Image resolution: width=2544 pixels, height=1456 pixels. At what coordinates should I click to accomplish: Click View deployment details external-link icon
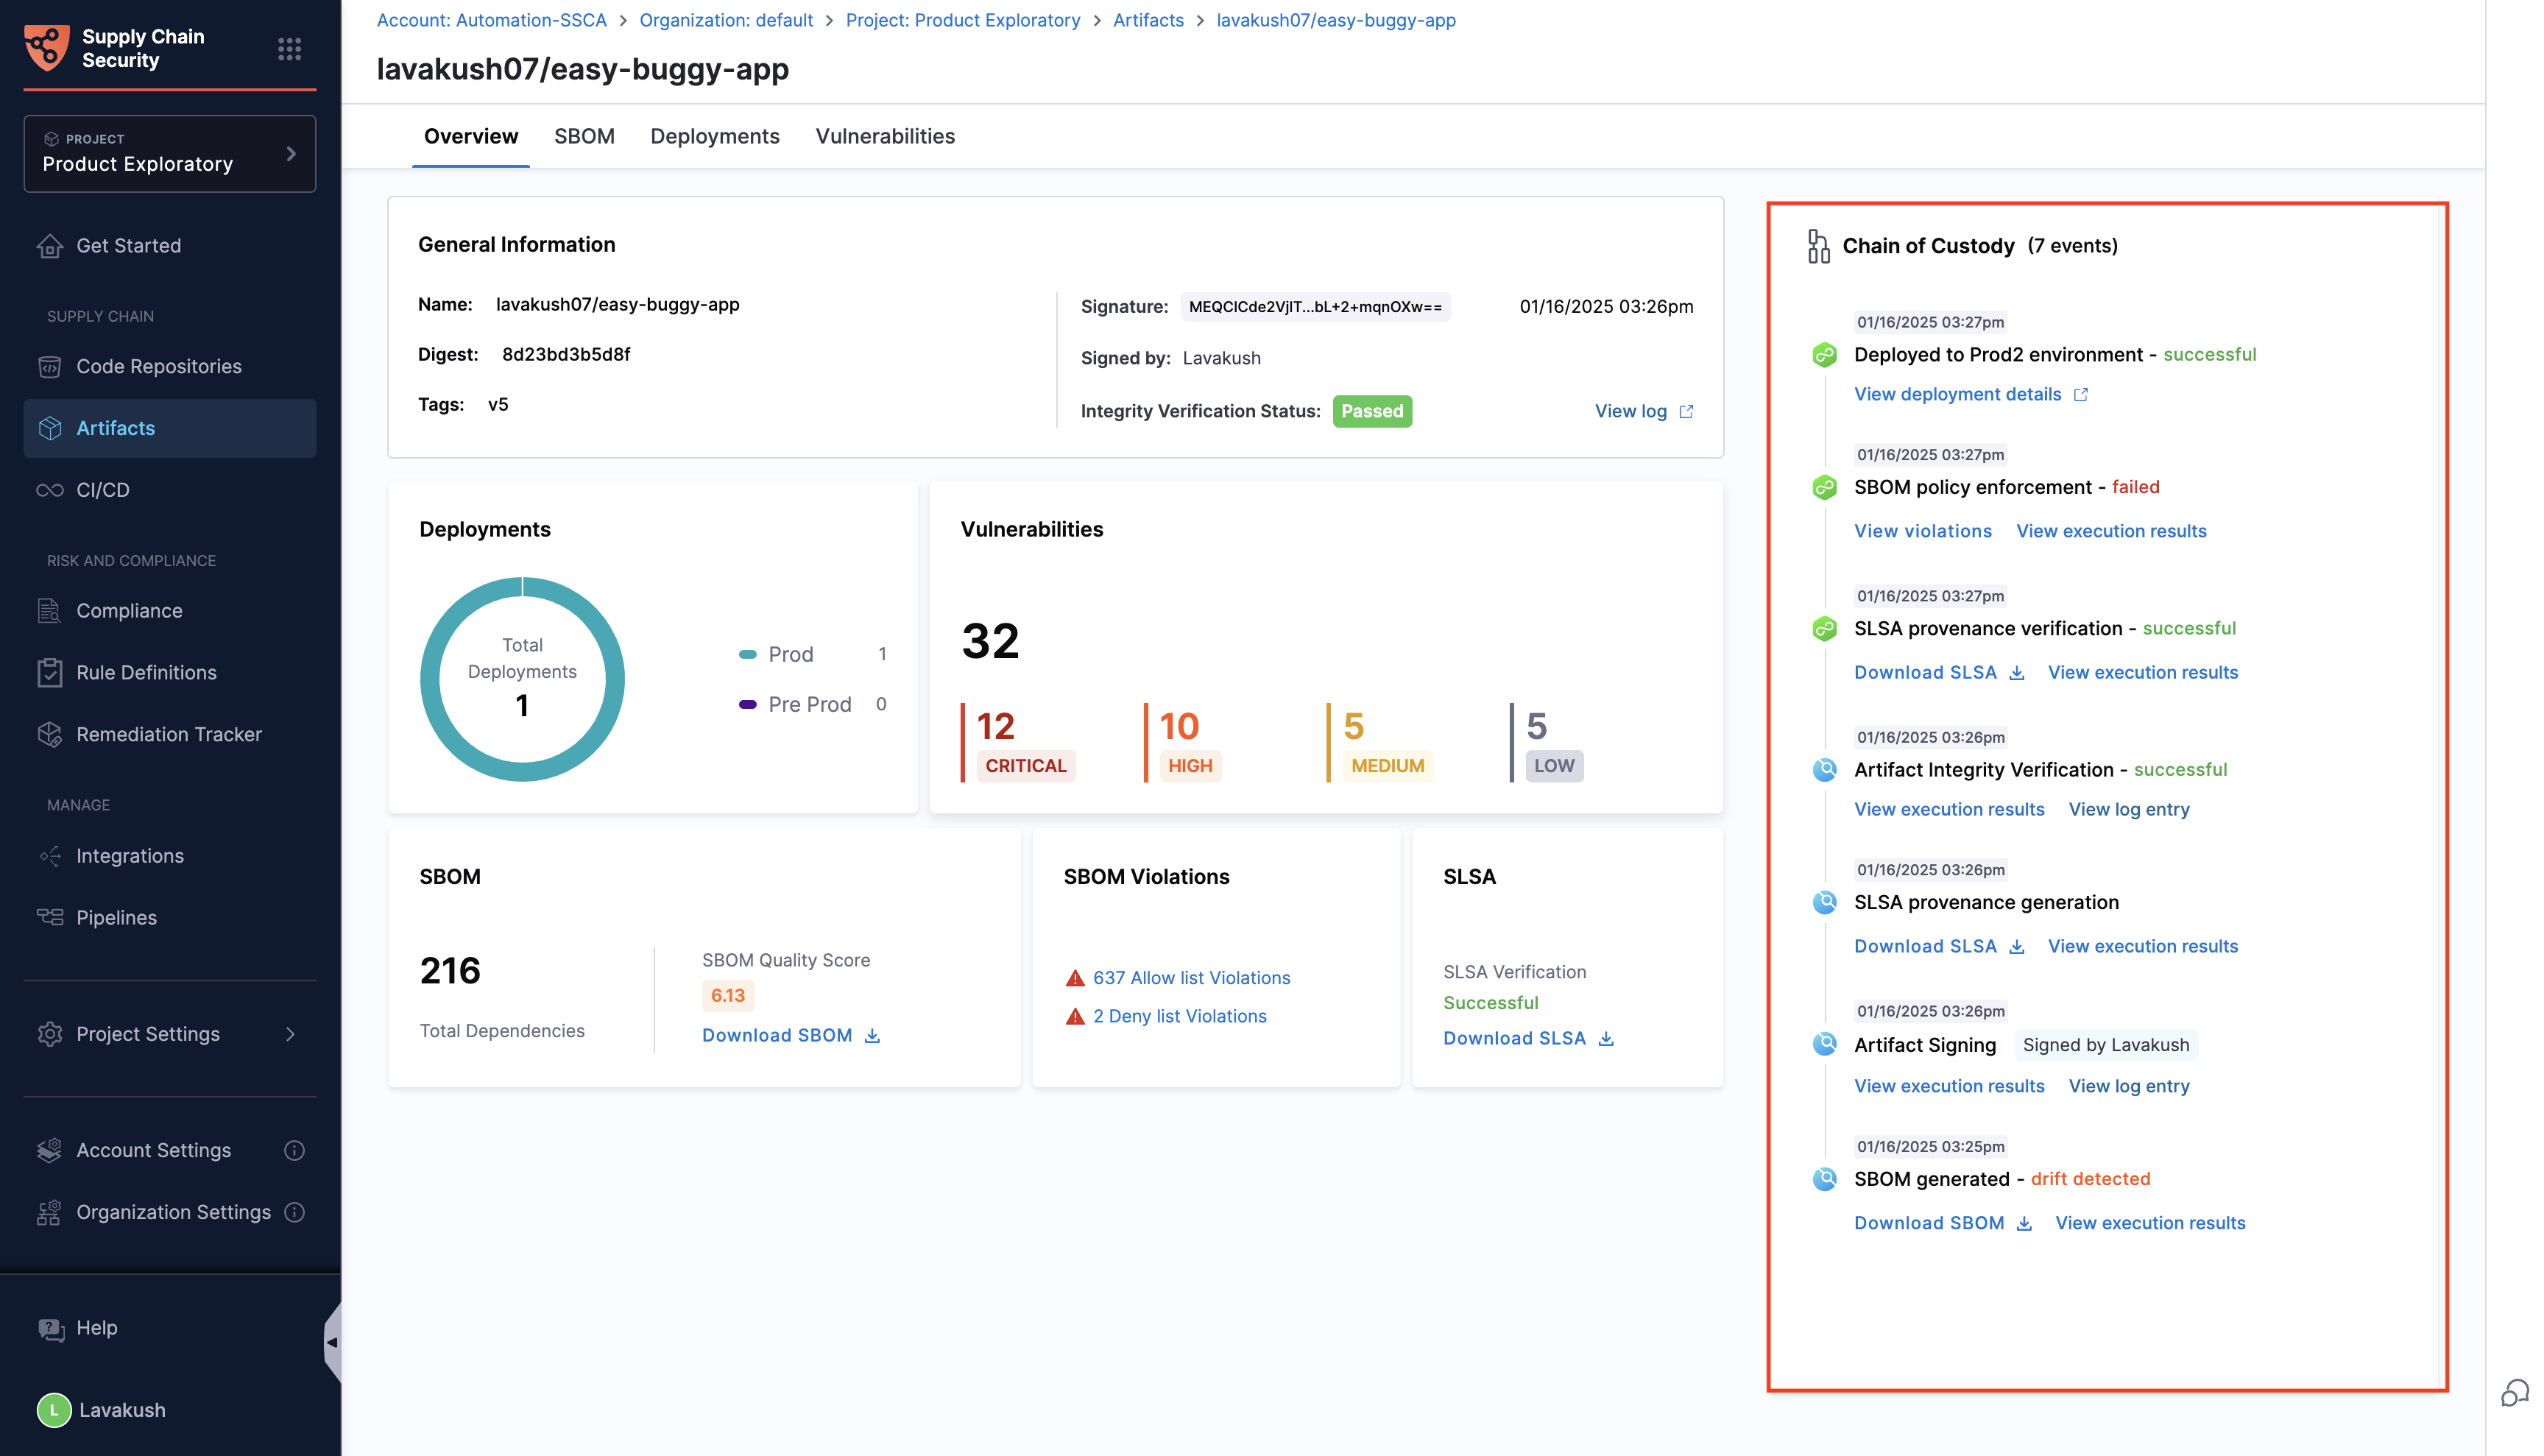coord(2081,394)
